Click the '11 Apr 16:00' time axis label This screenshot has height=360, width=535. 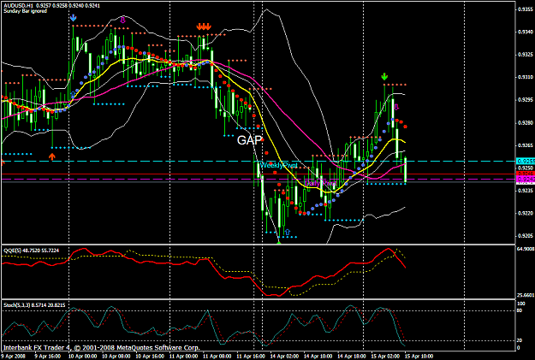tap(251, 357)
